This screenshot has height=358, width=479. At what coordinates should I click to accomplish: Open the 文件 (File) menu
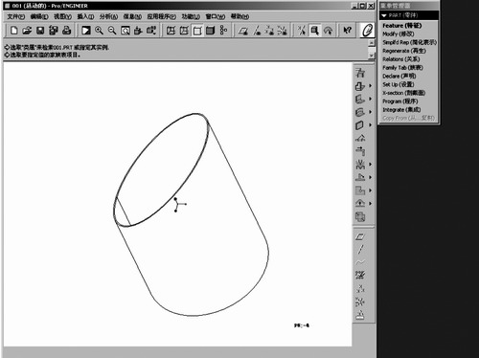click(15, 16)
